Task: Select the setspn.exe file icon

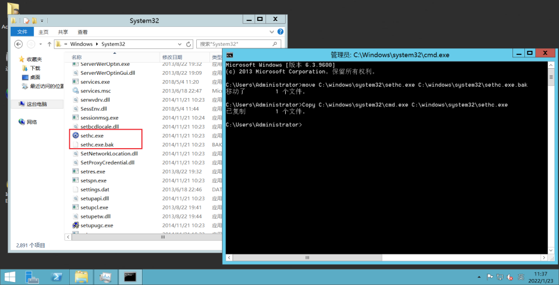Action: [x=75, y=180]
